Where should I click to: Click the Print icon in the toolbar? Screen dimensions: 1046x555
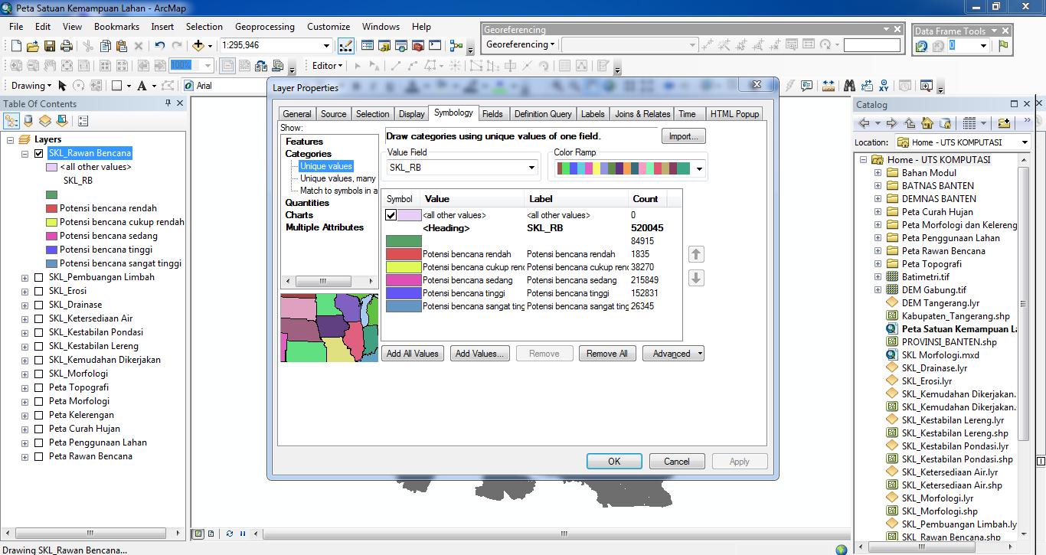[67, 46]
